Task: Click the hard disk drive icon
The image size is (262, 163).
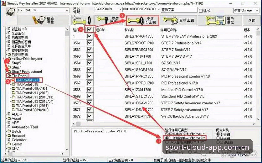Action: [11, 12]
